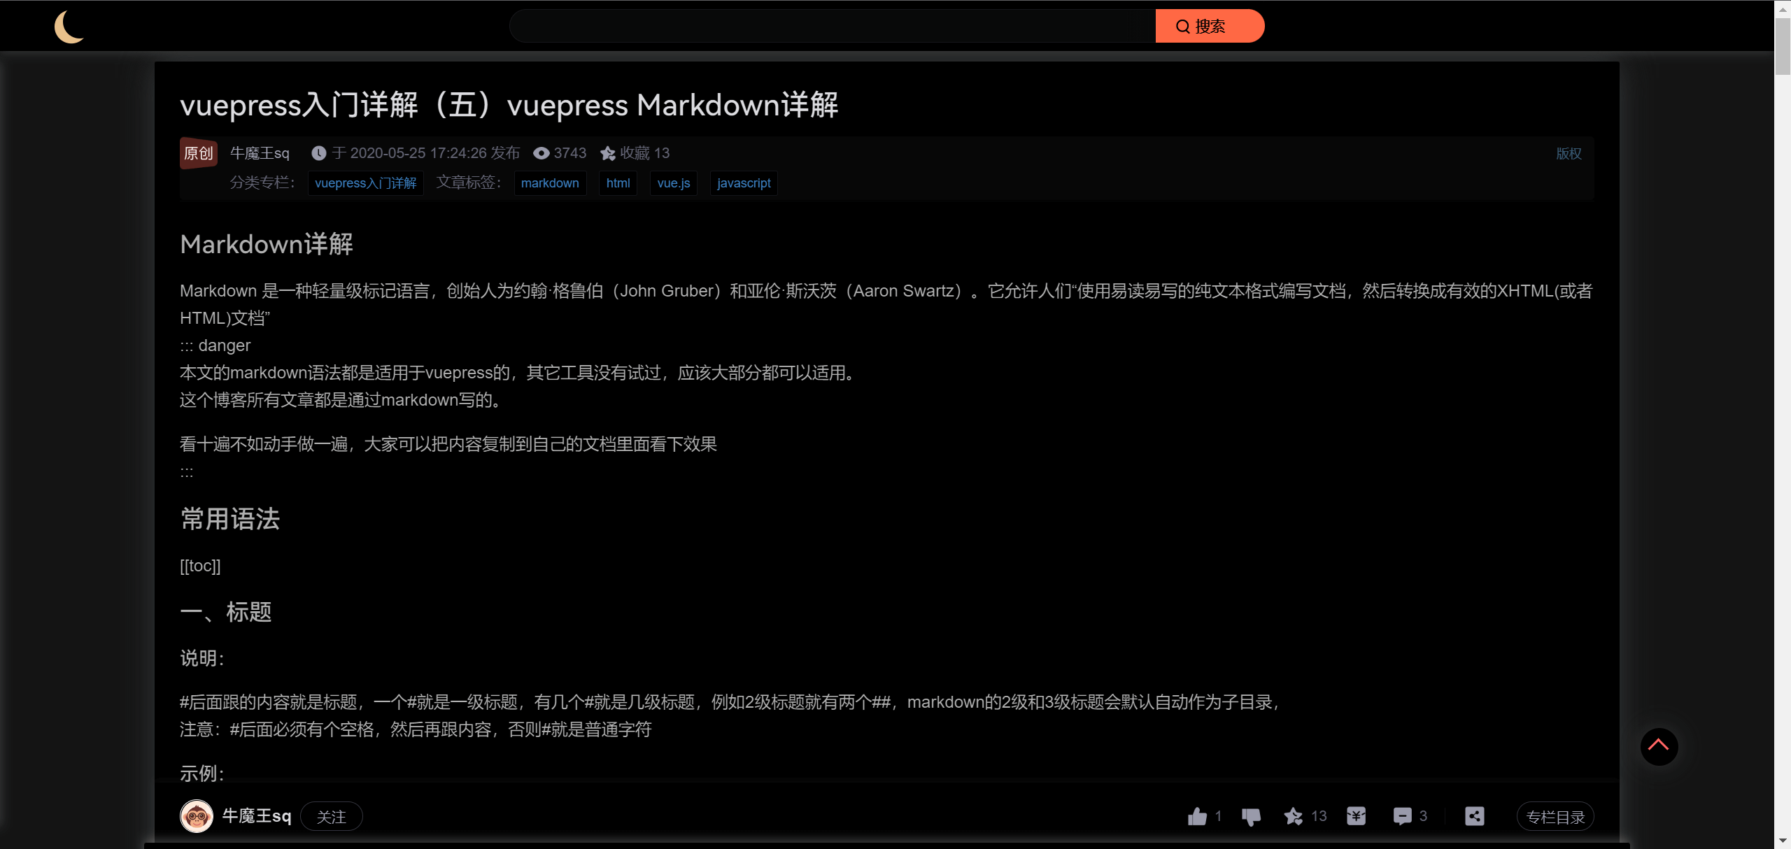Dislike the article with the thumbs-down icon

[1251, 816]
